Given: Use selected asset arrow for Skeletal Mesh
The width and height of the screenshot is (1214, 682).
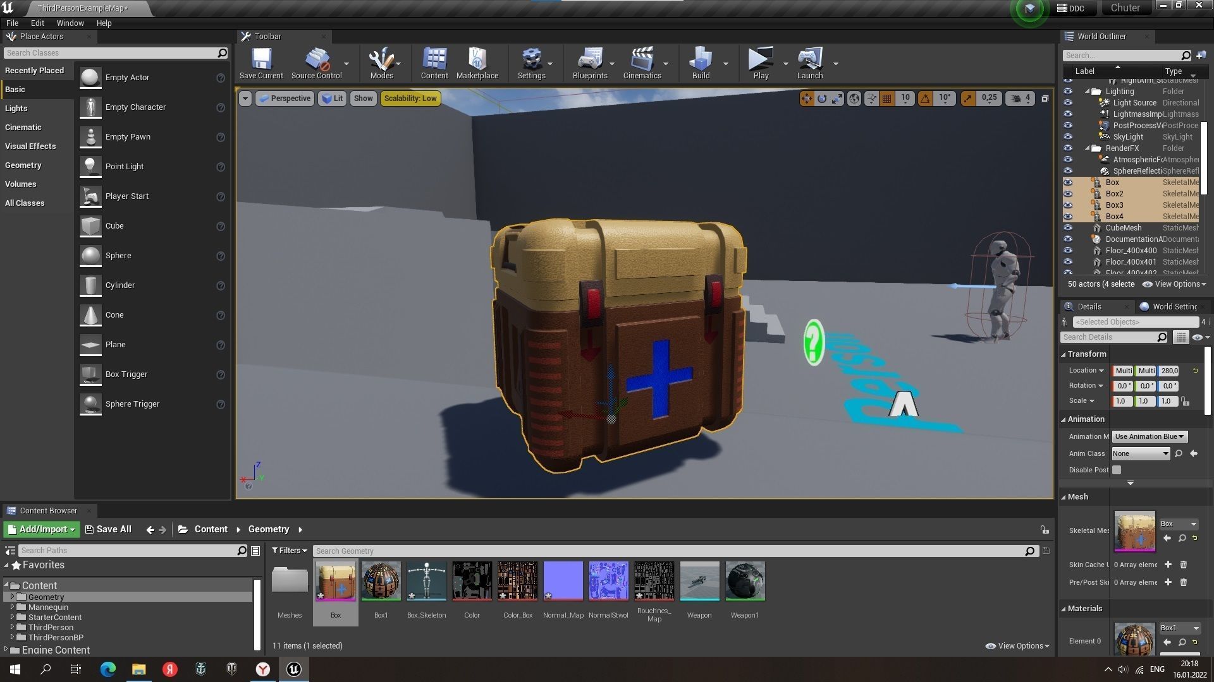Looking at the screenshot, I should (x=1167, y=538).
